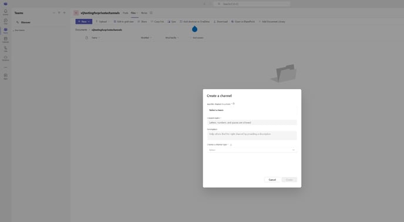Click the Create button in the dialog
The image size is (404, 222).
[x=289, y=180]
